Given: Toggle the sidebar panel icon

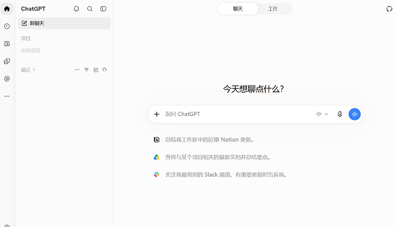Looking at the screenshot, I should point(103,9).
